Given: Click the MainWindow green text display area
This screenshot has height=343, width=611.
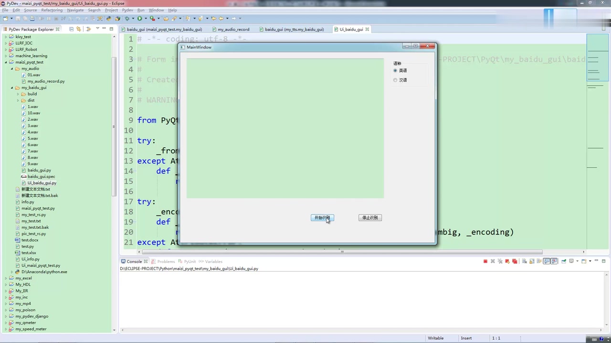Looking at the screenshot, I should 285,128.
